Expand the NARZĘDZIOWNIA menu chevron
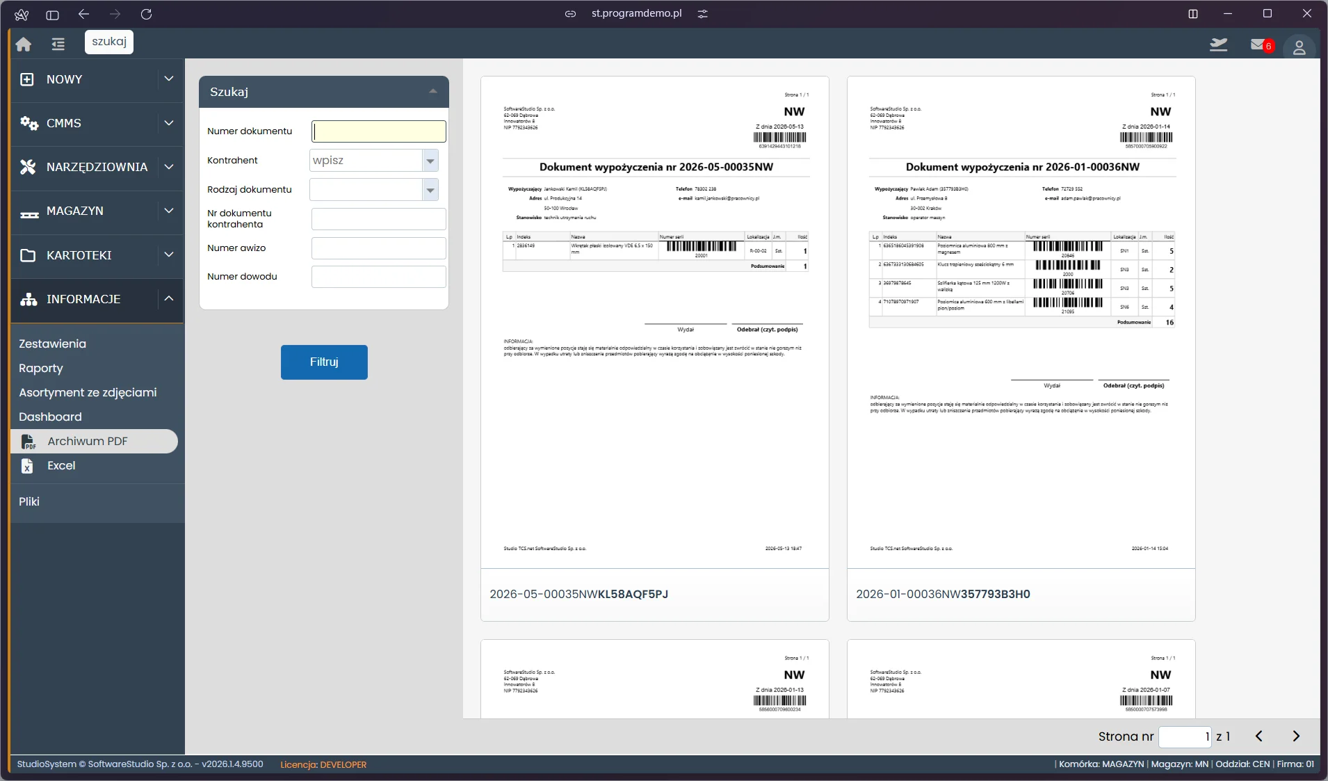This screenshot has height=781, width=1328. pyautogui.click(x=169, y=167)
